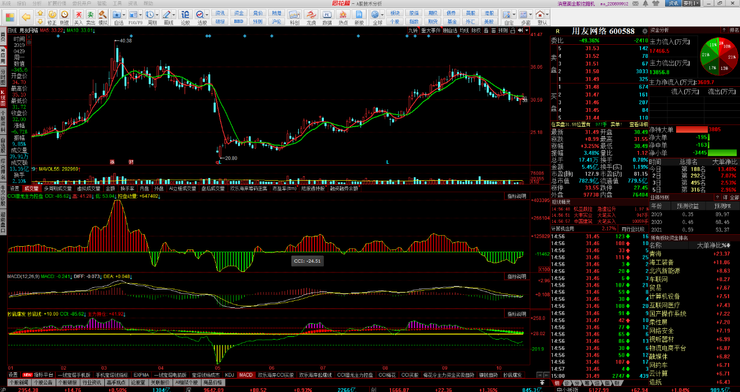Toggle the 预测 forecast button
Image resolution: width=740 pixels, height=392 pixels.
click(502, 30)
